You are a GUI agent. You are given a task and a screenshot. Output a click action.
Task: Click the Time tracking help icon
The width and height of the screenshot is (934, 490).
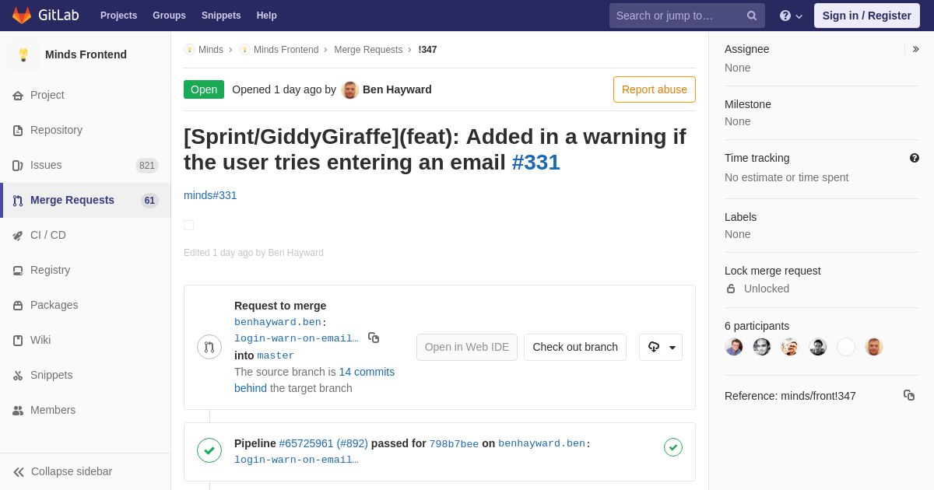[x=915, y=158]
